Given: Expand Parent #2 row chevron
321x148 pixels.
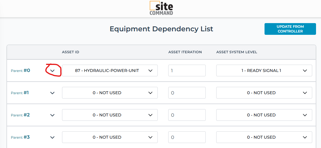Looking at the screenshot, I should click(53, 115).
